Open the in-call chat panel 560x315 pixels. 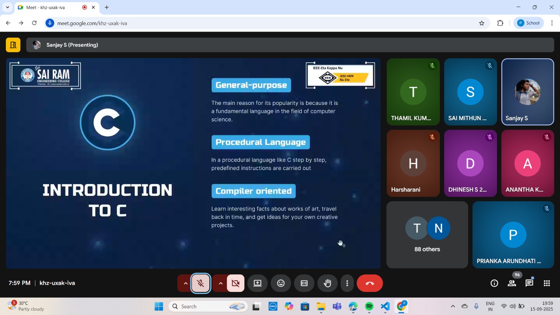point(529,283)
